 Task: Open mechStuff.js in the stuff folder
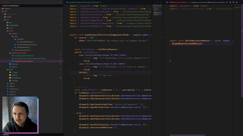[16, 78]
